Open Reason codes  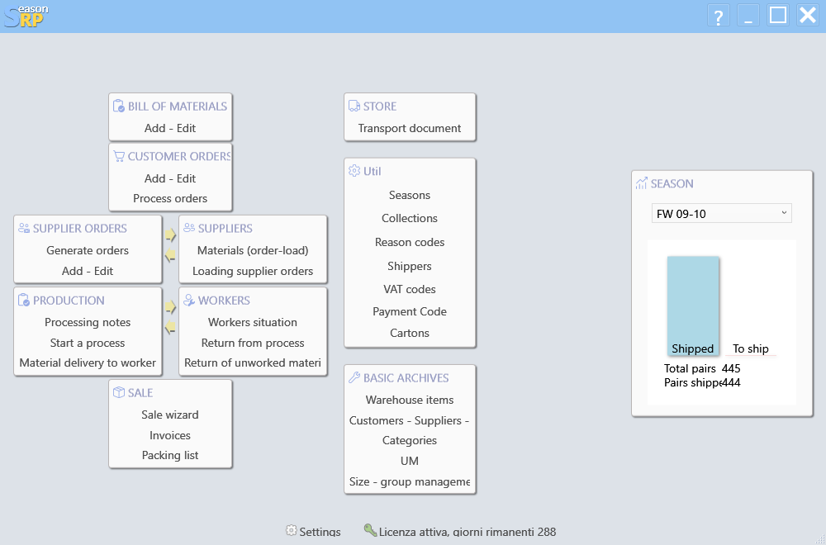(x=410, y=242)
